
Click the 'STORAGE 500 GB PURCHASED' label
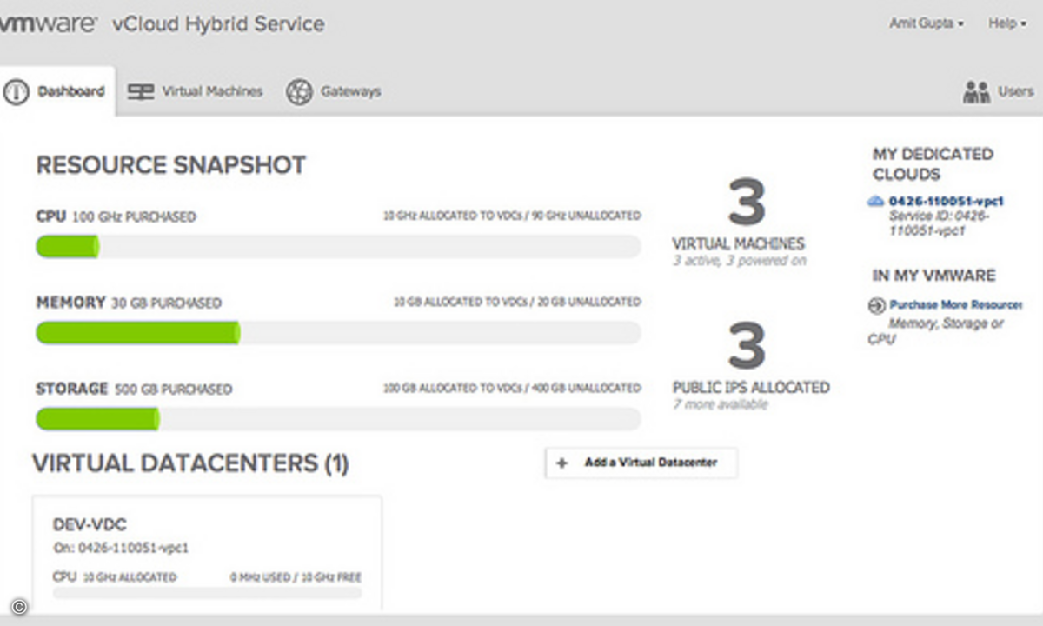134,389
